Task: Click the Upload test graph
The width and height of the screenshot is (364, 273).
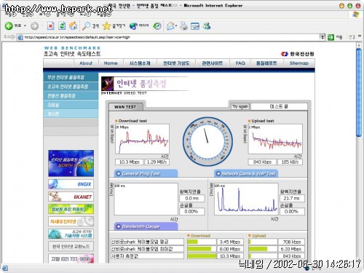Action: point(275,139)
